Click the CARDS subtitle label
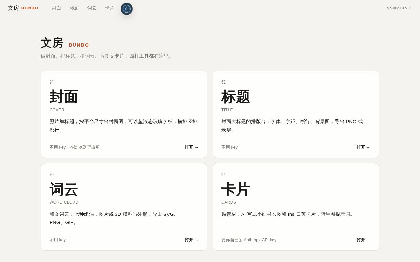 coord(229,202)
